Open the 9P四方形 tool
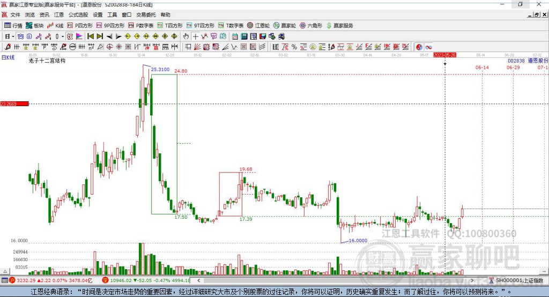Image resolution: width=549 pixels, height=297 pixels. [x=110, y=26]
